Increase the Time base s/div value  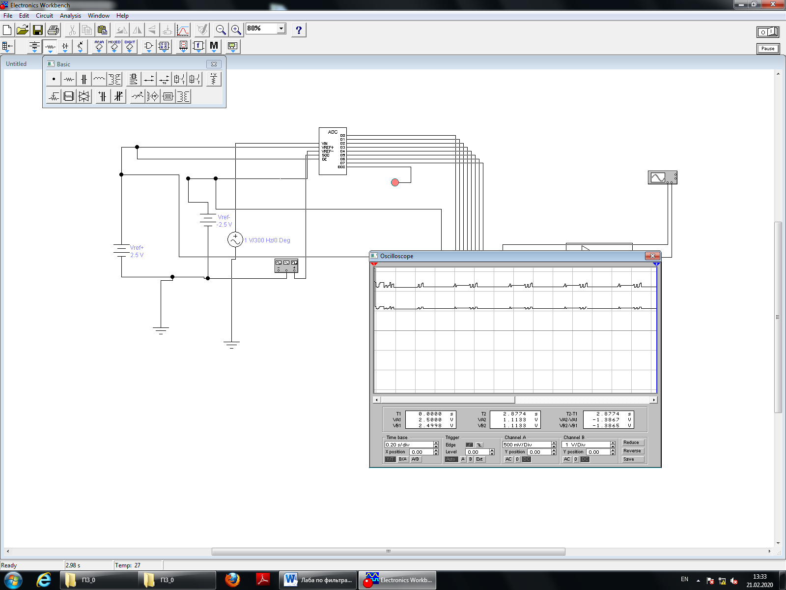tap(436, 443)
